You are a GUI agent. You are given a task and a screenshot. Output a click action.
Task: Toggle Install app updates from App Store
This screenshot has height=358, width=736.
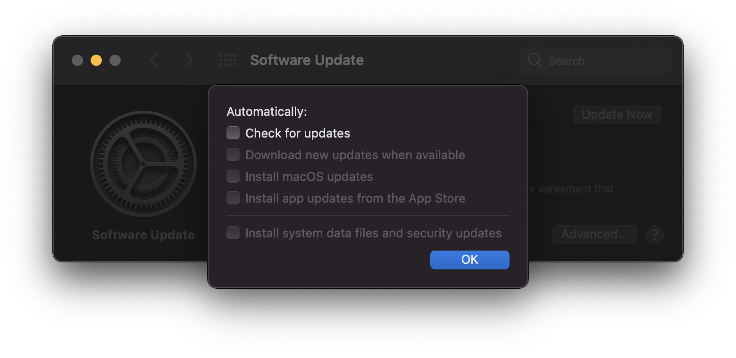[233, 198]
